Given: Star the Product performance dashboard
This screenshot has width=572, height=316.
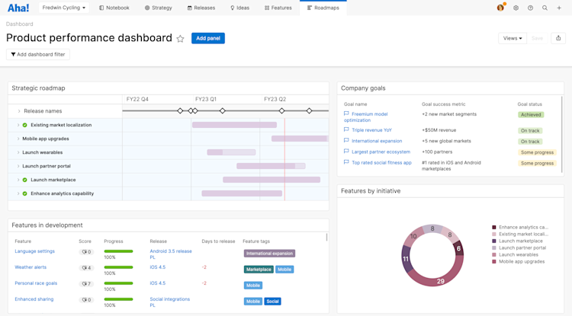Looking at the screenshot, I should click(x=180, y=39).
